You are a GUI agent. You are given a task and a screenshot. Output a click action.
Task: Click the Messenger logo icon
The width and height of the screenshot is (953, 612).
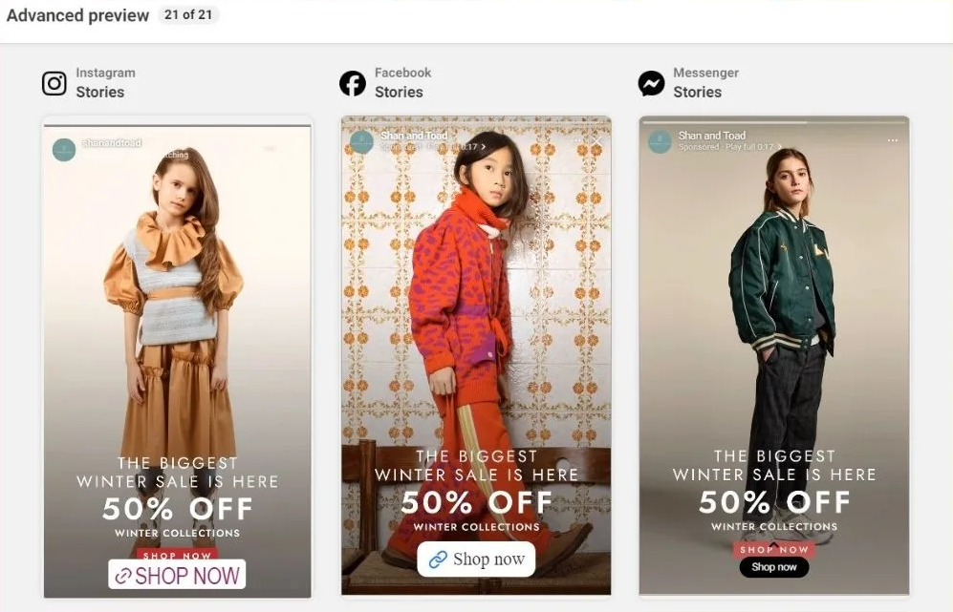651,84
